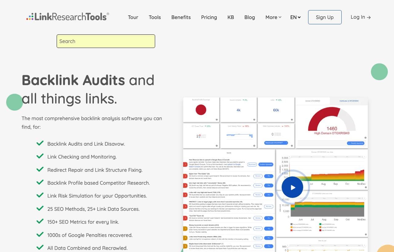The image size is (394, 252).
Task: Focus the Search input field
Action: [x=106, y=41]
